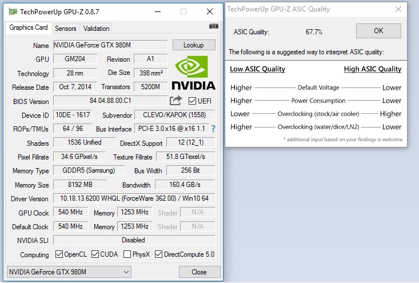
Task: Click the Device ID field 10DE - 1617
Action: (73, 115)
